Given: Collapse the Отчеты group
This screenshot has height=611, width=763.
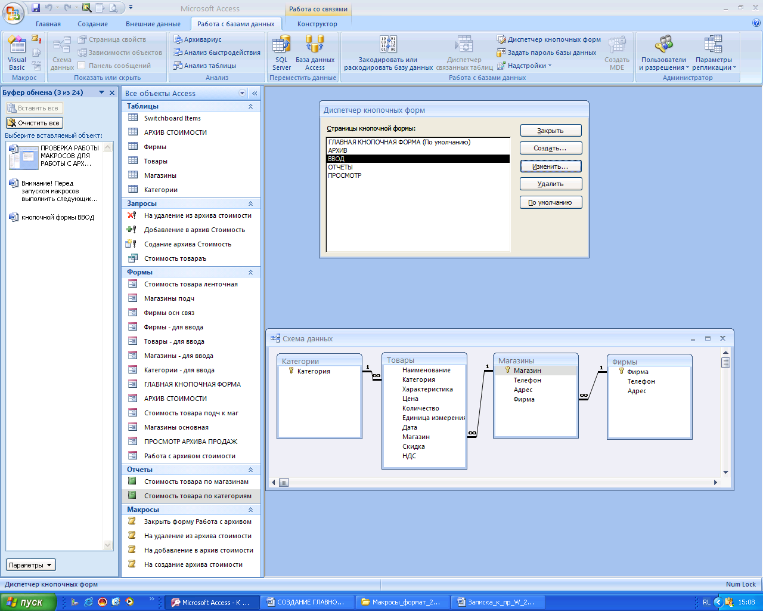Looking at the screenshot, I should point(250,470).
